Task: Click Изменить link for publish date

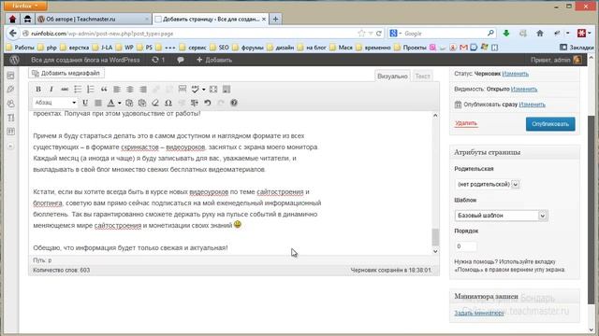Action: (x=532, y=104)
